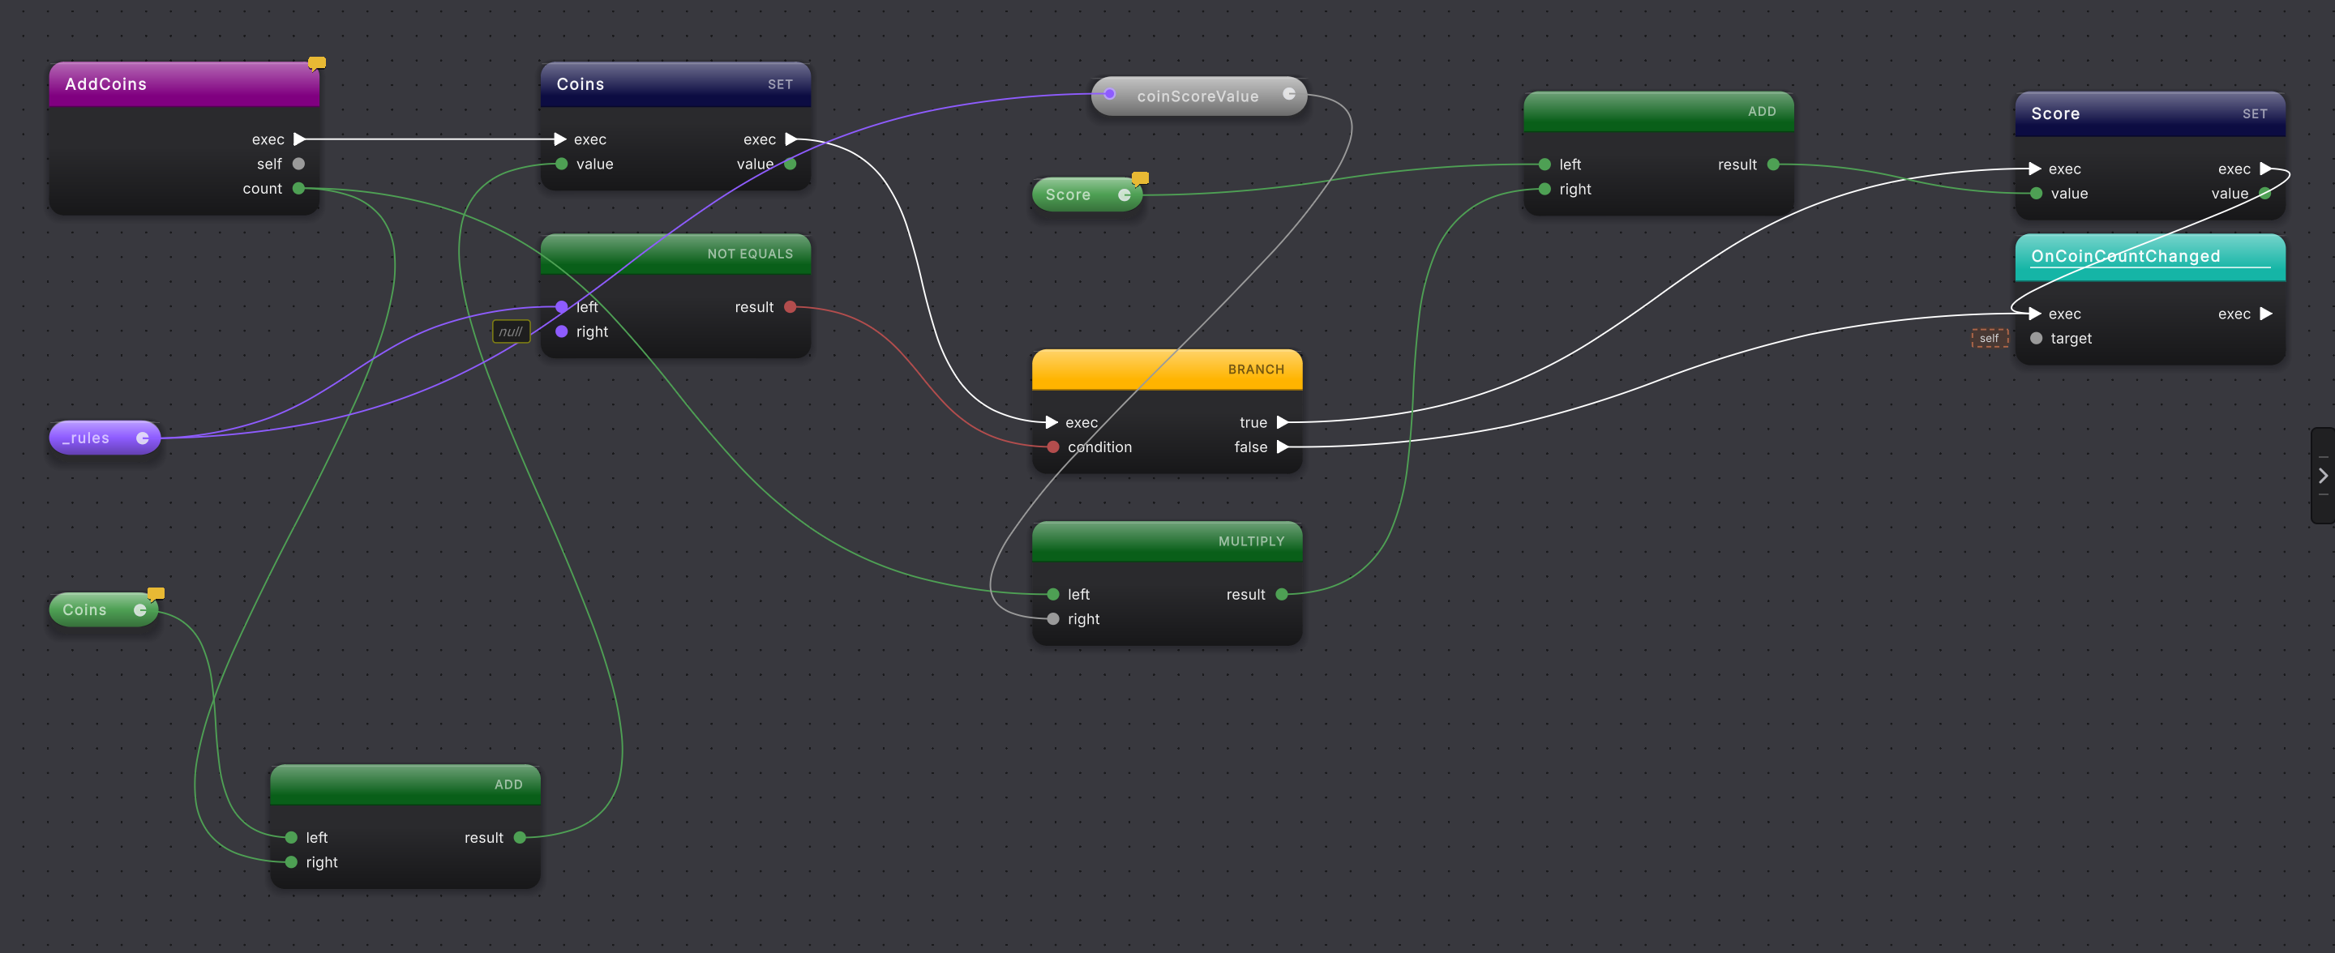The height and width of the screenshot is (953, 2335).
Task: Click the self tag on OnCoinCountChanged target
Action: (1989, 338)
